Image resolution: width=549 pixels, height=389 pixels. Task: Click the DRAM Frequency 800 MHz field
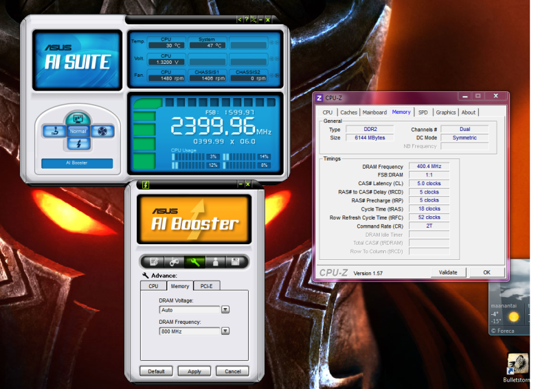coord(190,331)
